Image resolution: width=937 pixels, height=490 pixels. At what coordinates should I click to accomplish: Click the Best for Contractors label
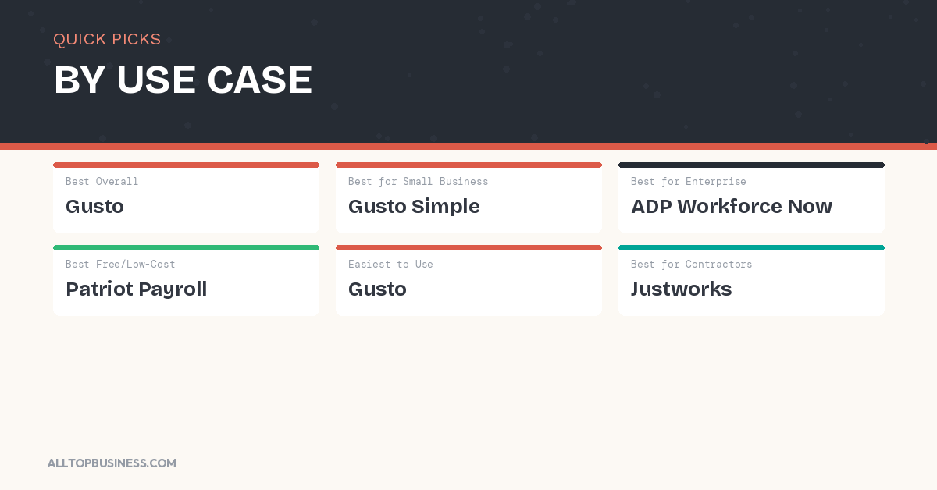click(691, 264)
